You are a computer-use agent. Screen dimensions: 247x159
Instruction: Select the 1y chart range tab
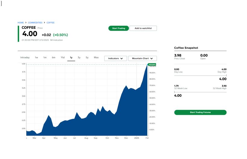pyautogui.click(x=71, y=58)
